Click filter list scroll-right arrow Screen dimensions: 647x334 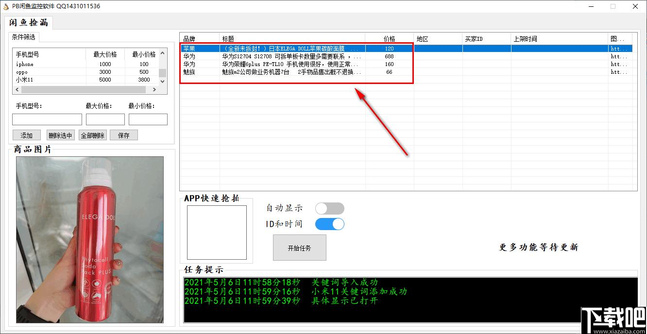(x=155, y=90)
